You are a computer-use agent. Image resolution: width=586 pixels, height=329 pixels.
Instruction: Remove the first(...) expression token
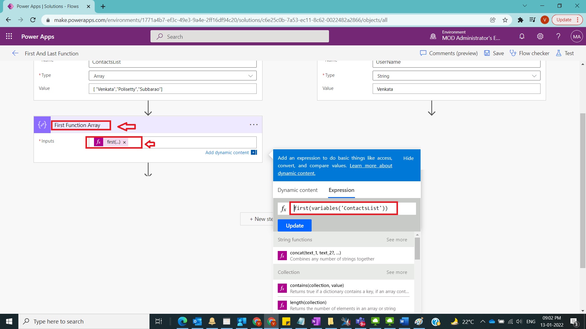click(x=125, y=142)
